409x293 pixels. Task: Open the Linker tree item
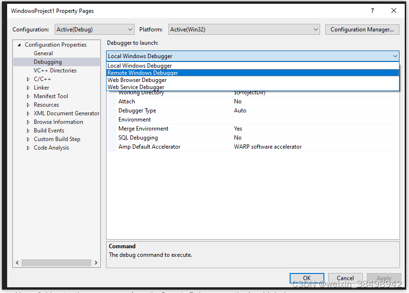point(41,88)
